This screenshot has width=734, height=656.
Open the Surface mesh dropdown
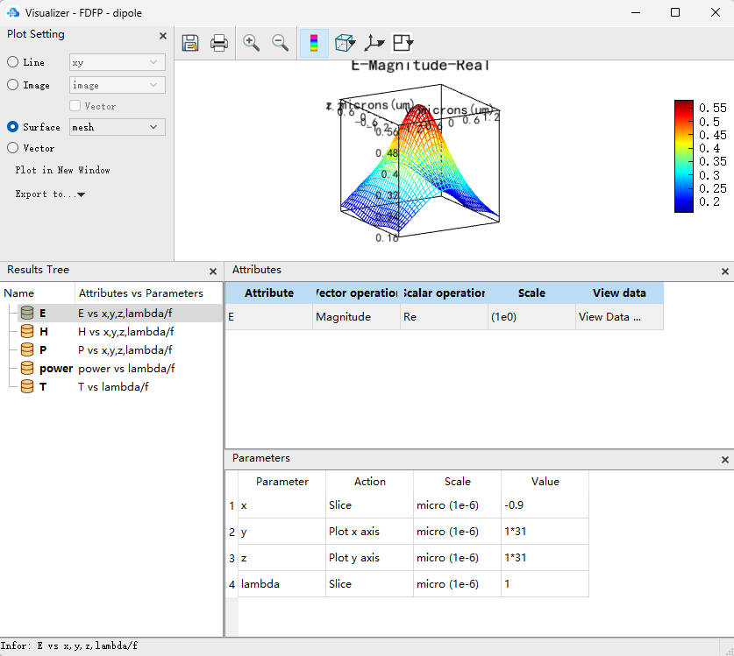pos(117,127)
